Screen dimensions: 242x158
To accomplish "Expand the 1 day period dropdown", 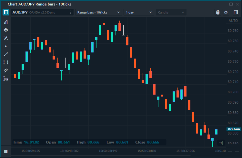I will coord(139,12).
